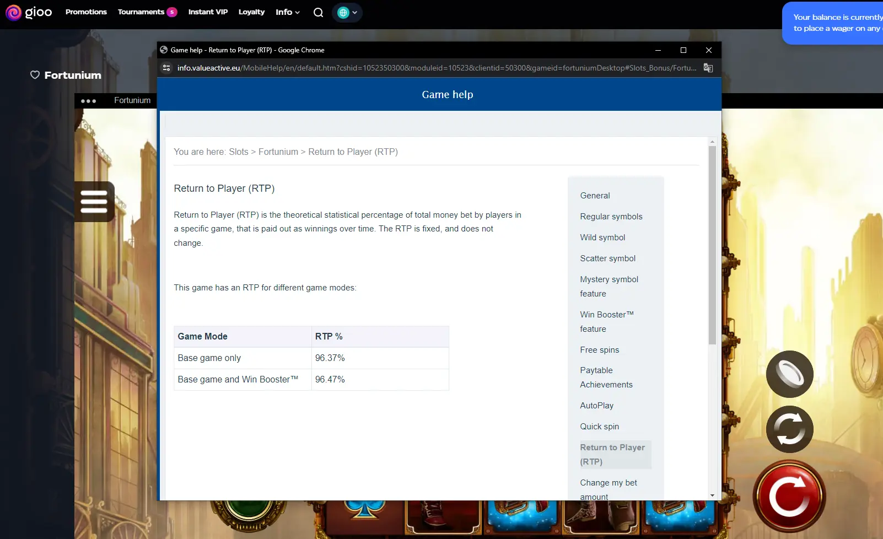This screenshot has height=539, width=883.
Task: Click the 96.37% RTP cell
Action: (x=380, y=358)
